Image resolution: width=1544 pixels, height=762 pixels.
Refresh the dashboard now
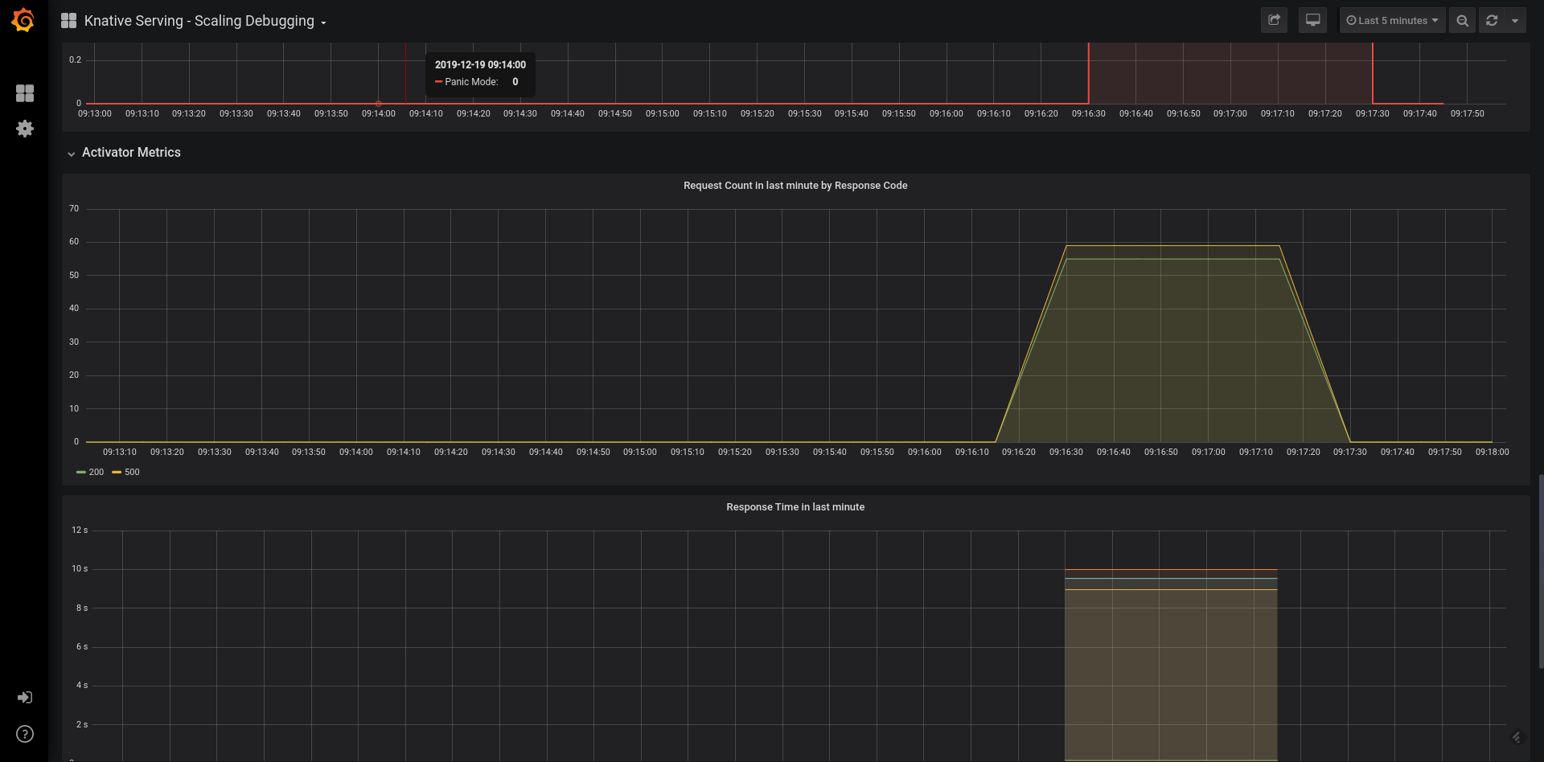1492,20
